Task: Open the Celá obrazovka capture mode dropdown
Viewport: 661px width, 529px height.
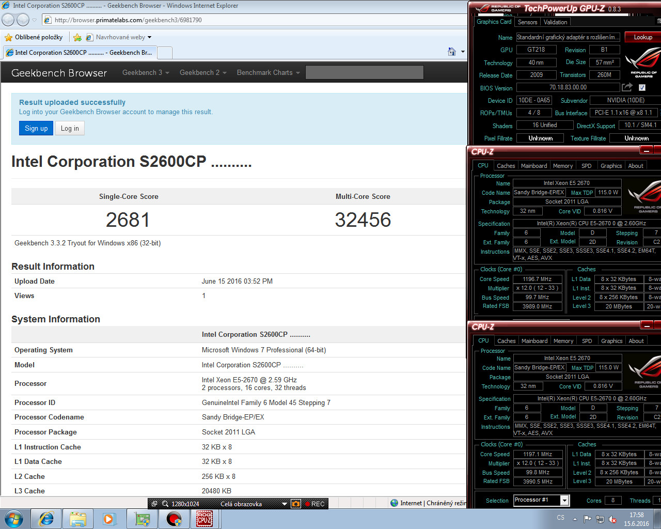Action: click(x=284, y=504)
